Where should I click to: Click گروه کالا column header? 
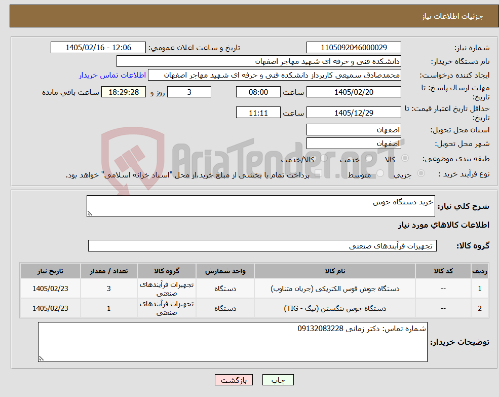(x=167, y=271)
